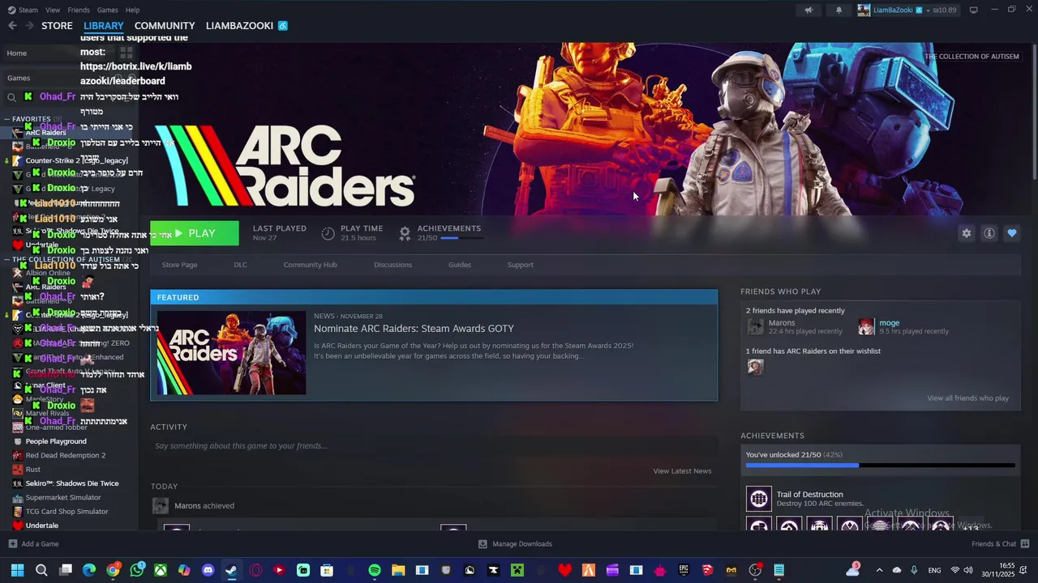Open Minecraft from the taskbar

point(517,570)
